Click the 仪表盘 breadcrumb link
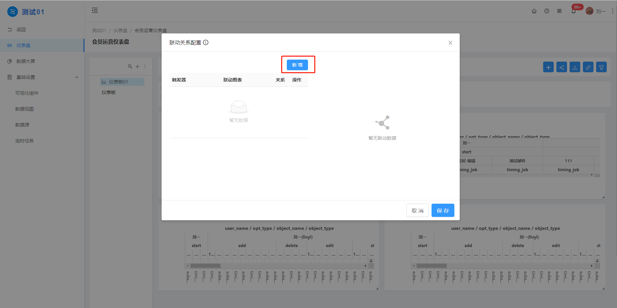The height and width of the screenshot is (308, 617). pos(120,30)
